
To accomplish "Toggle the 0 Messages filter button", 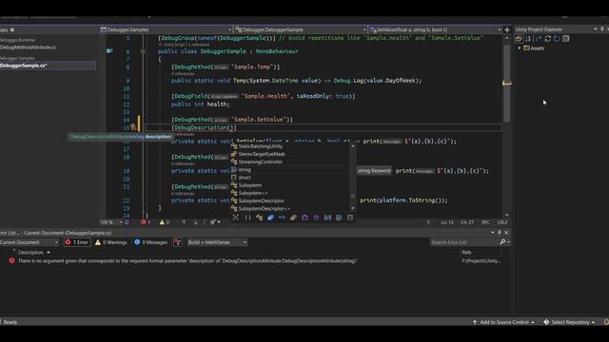I will 150,242.
